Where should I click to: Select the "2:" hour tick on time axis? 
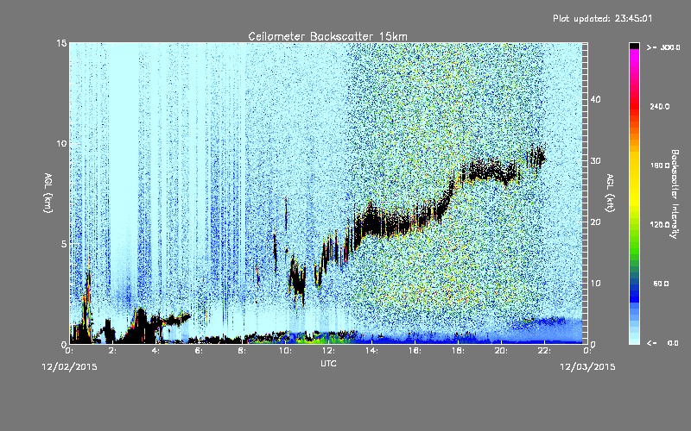click(113, 351)
